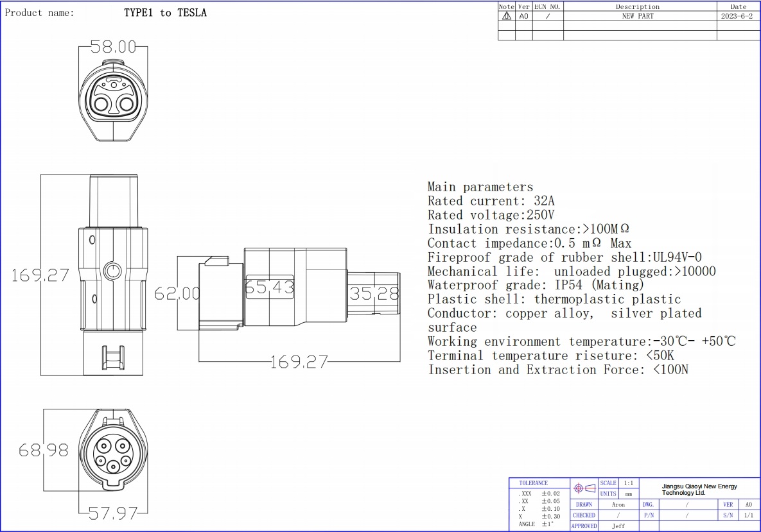Select the five-pin Type1 connector face view
Image resolution: width=761 pixels, height=532 pixels.
tap(114, 453)
